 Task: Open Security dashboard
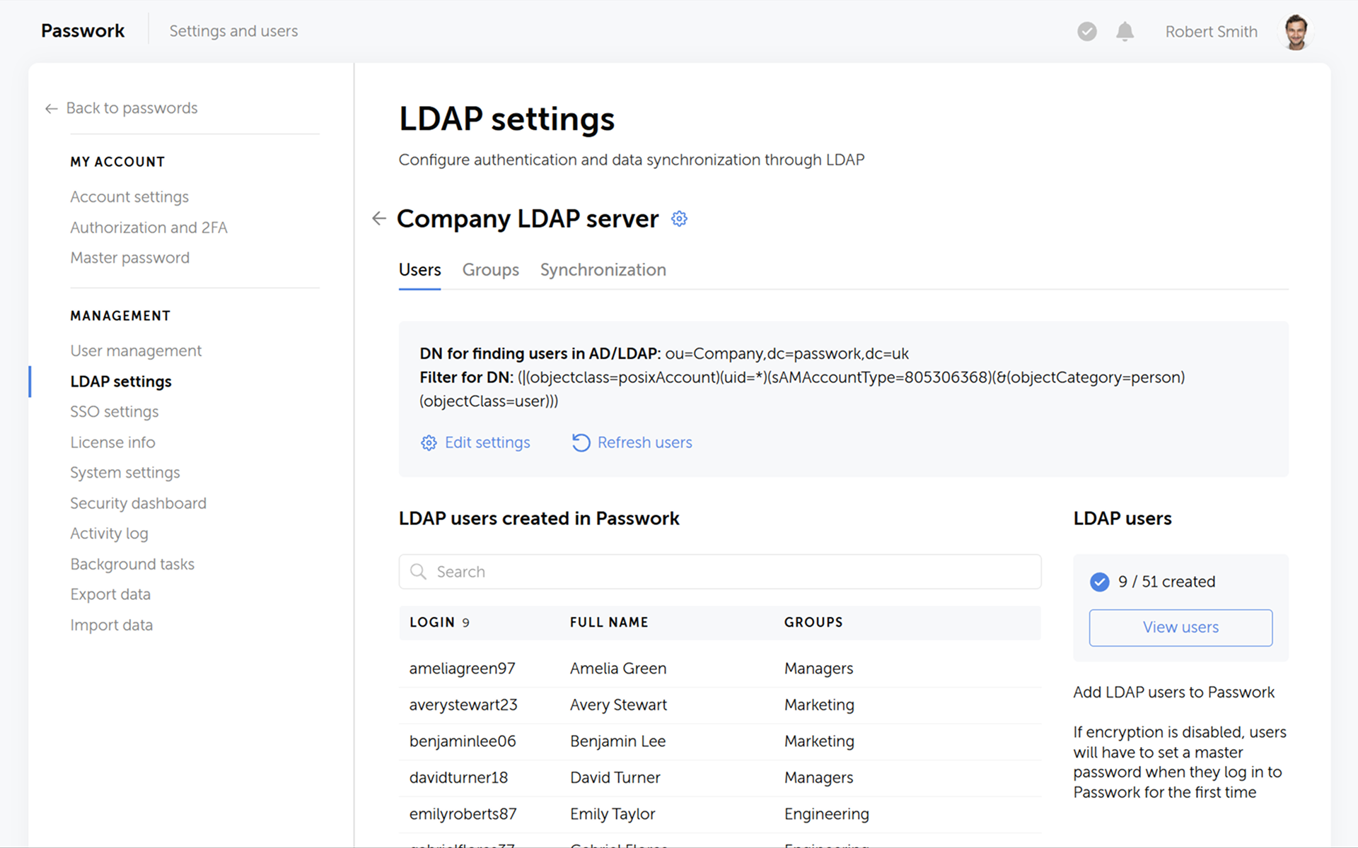pyautogui.click(x=138, y=503)
